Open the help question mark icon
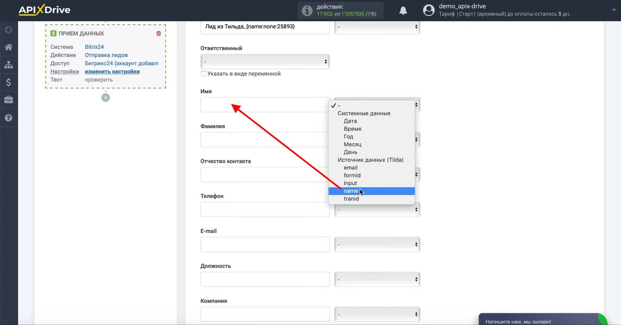621x325 pixels. point(9,118)
